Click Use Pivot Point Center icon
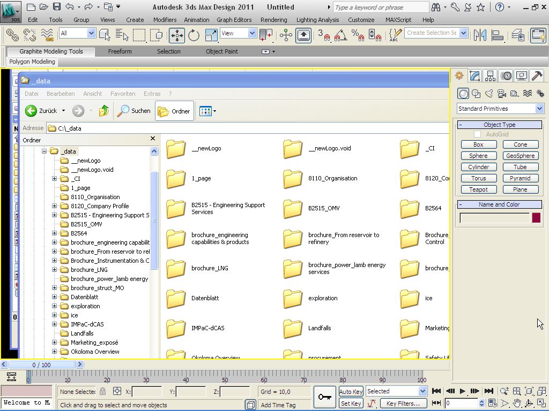The width and height of the screenshot is (549, 411). (x=266, y=35)
